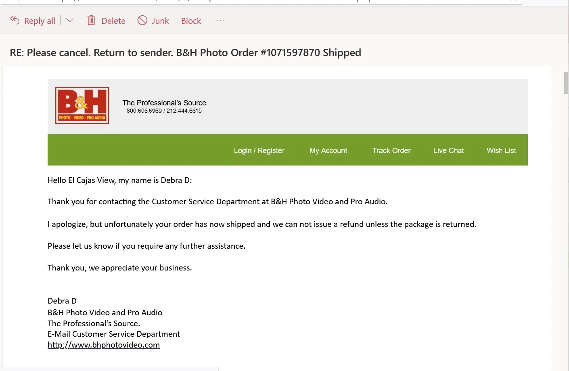Screen dimensions: 569x371
Task: Click the Junk circle-slash icon
Action: 142,21
